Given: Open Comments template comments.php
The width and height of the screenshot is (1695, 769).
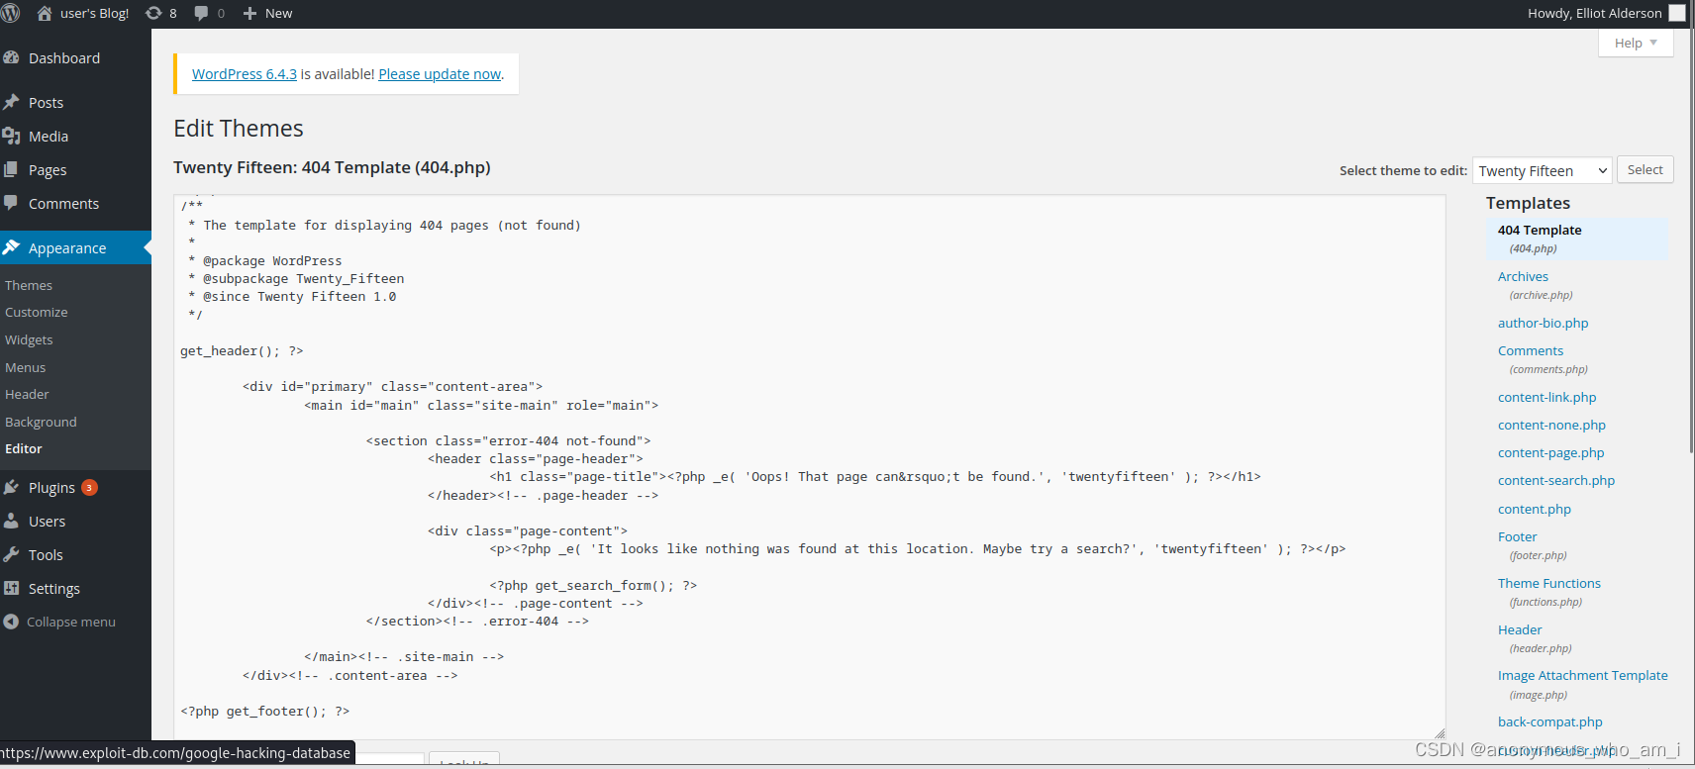Looking at the screenshot, I should click(x=1531, y=350).
